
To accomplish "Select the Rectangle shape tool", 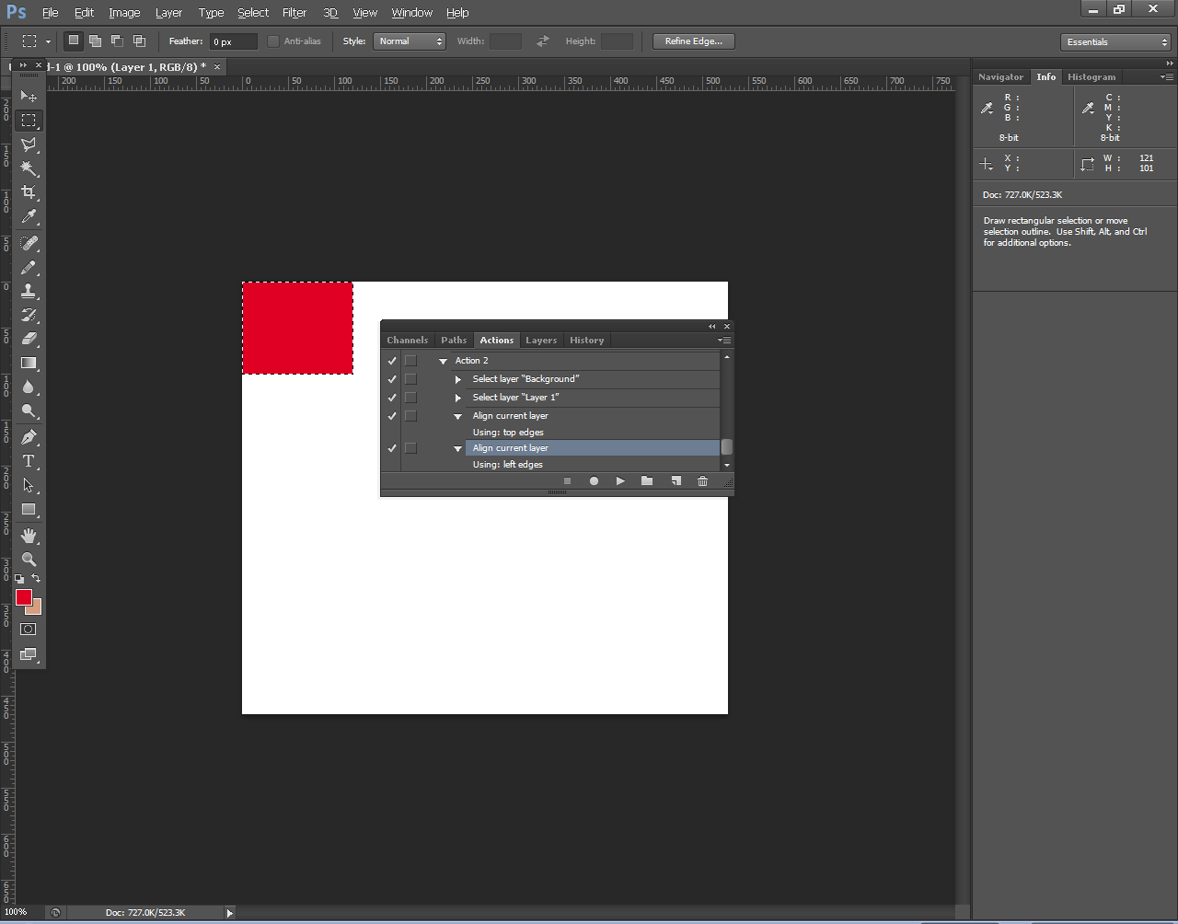I will click(x=29, y=509).
